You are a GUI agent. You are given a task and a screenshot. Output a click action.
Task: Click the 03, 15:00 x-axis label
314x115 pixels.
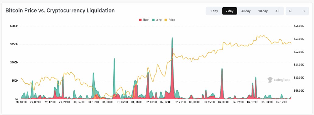[210, 102]
